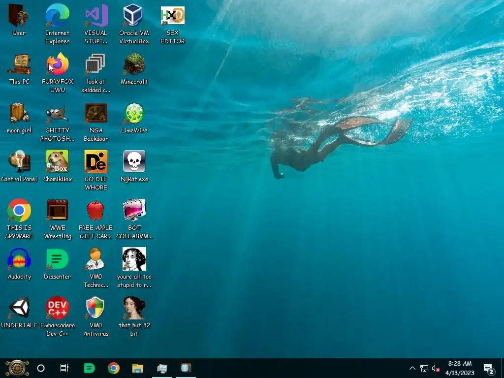Open the clock showing 8:28 AM
Image resolution: width=504 pixels, height=378 pixels.
coord(460,368)
